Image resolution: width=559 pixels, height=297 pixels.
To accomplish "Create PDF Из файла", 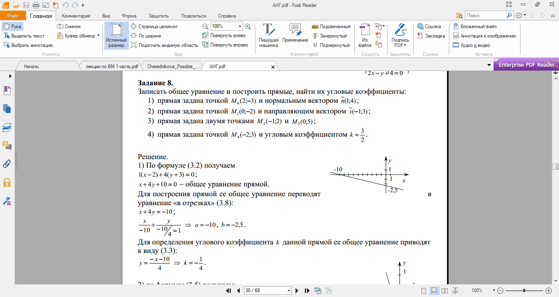I will [365, 36].
